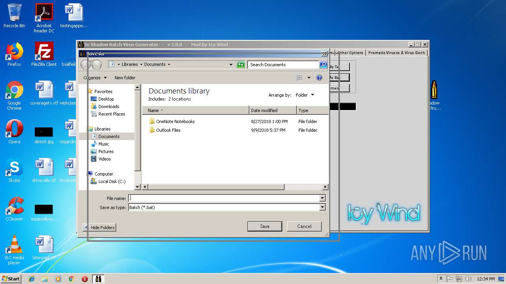Open OneNote Notebooks folder icon
Image resolution: width=506 pixels, height=284 pixels.
coord(152,121)
